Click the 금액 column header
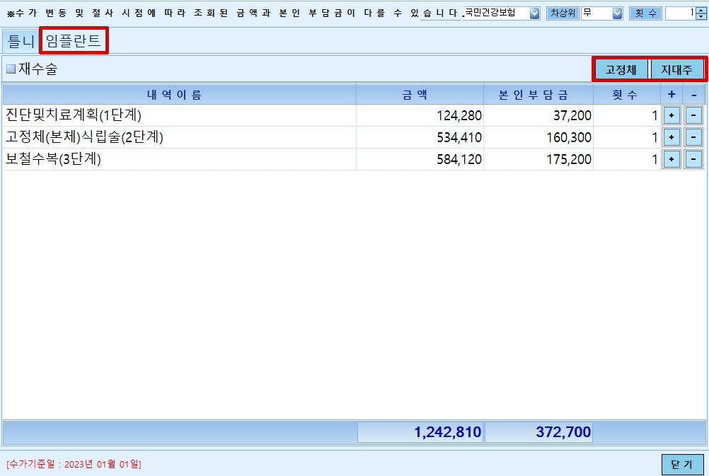This screenshot has height=476, width=709. pos(420,95)
